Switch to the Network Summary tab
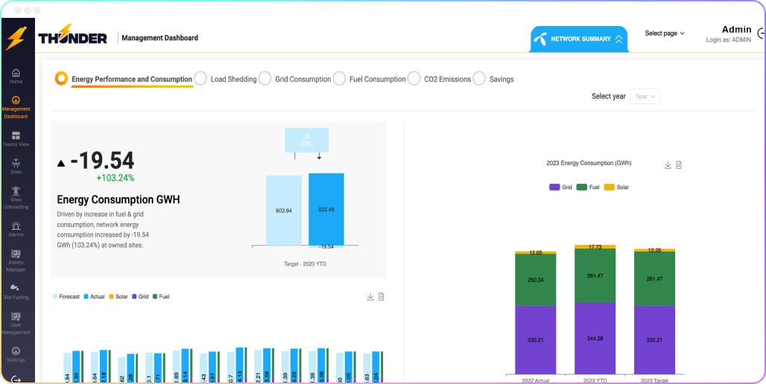The image size is (766, 384). [x=580, y=39]
